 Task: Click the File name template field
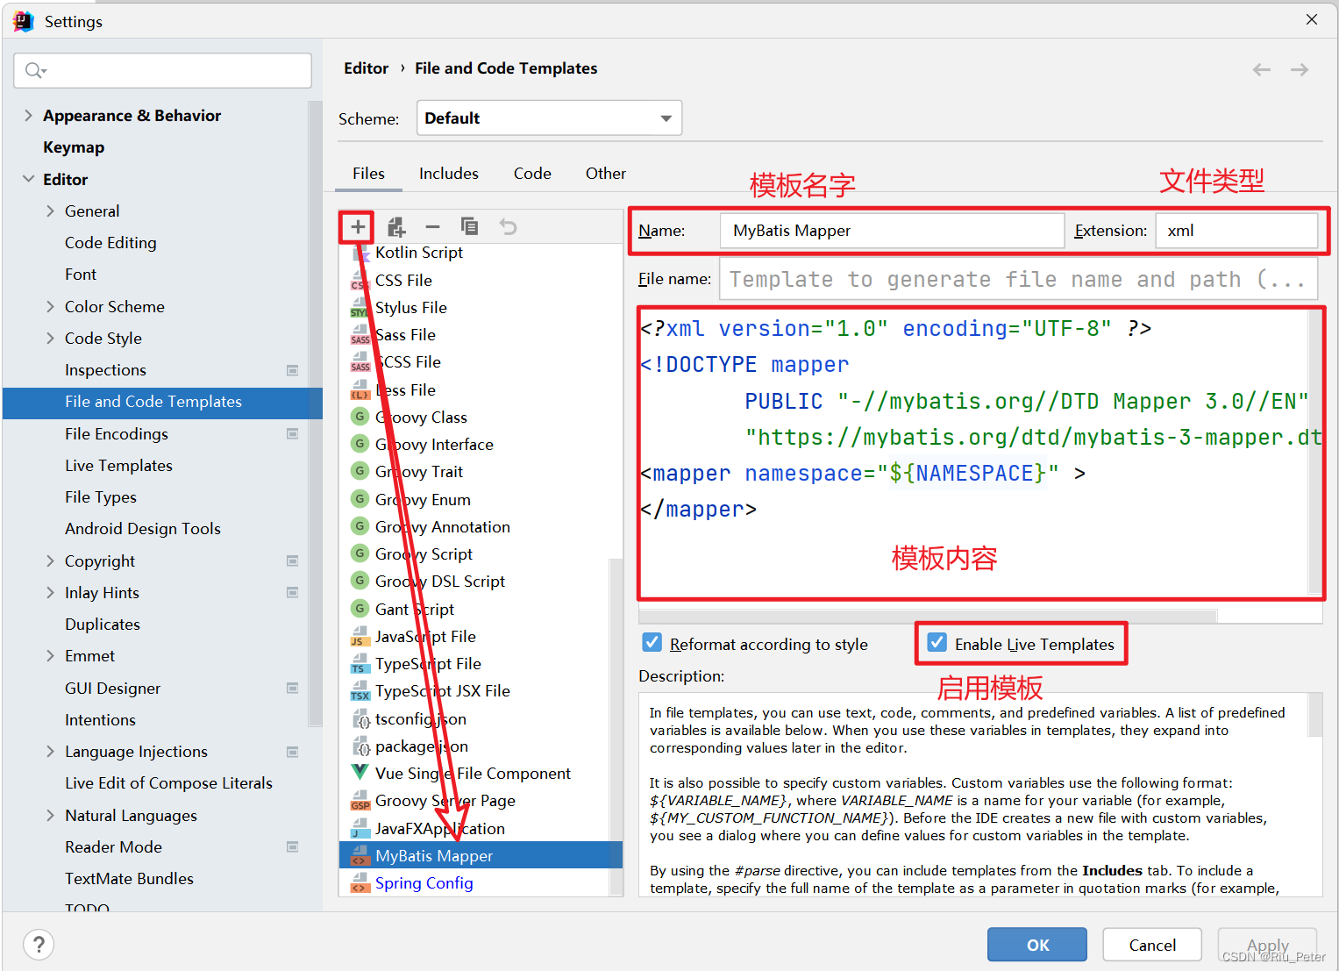point(1018,279)
